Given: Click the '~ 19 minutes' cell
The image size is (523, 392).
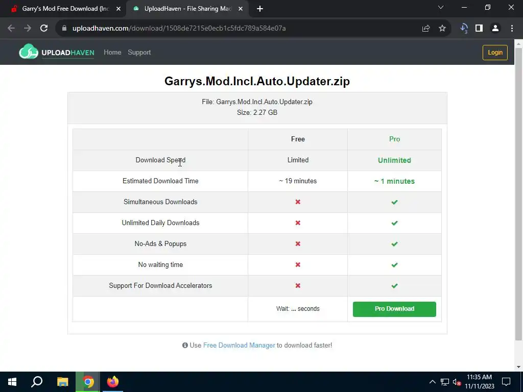Looking at the screenshot, I should (298, 181).
